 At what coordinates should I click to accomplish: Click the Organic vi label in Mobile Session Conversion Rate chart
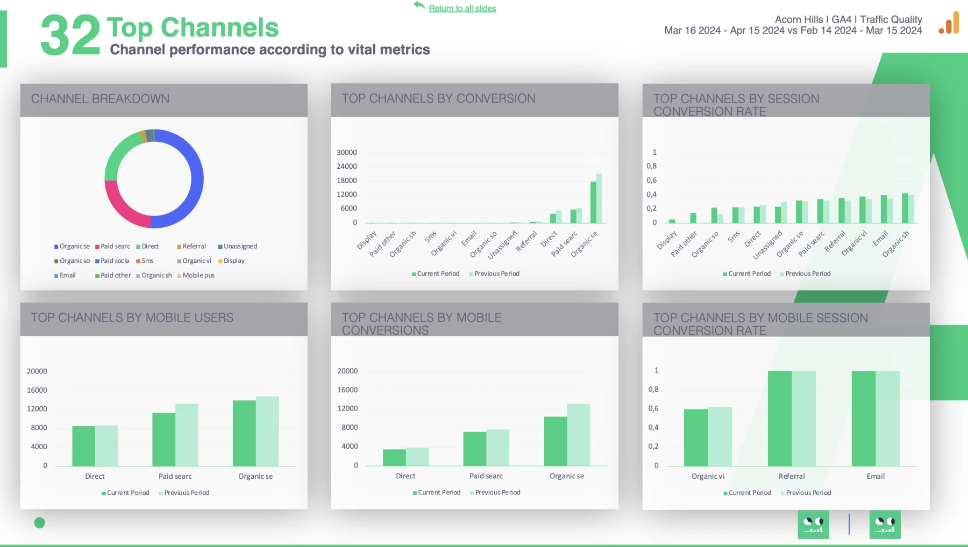pyautogui.click(x=708, y=477)
